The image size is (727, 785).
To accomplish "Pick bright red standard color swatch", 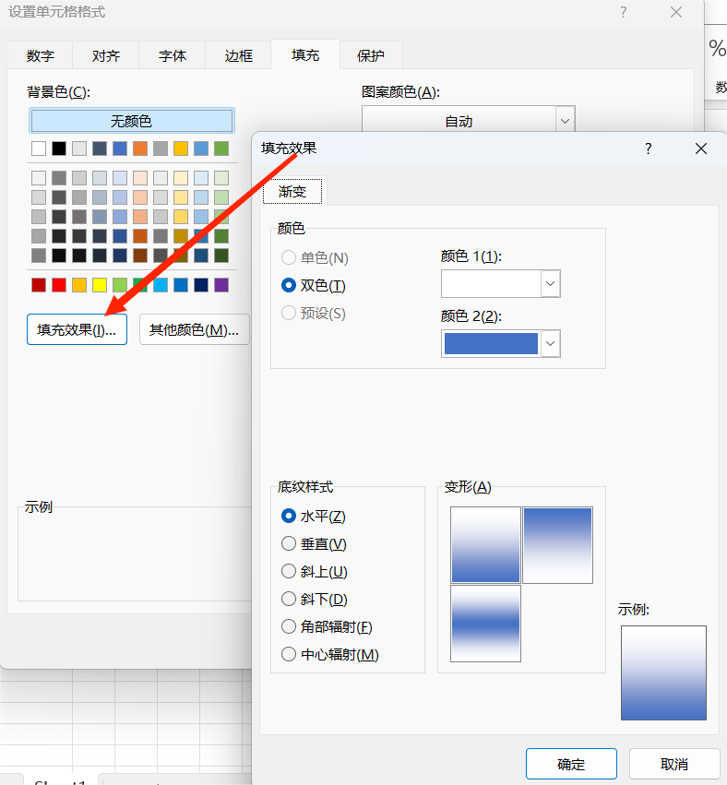I will tap(58, 285).
